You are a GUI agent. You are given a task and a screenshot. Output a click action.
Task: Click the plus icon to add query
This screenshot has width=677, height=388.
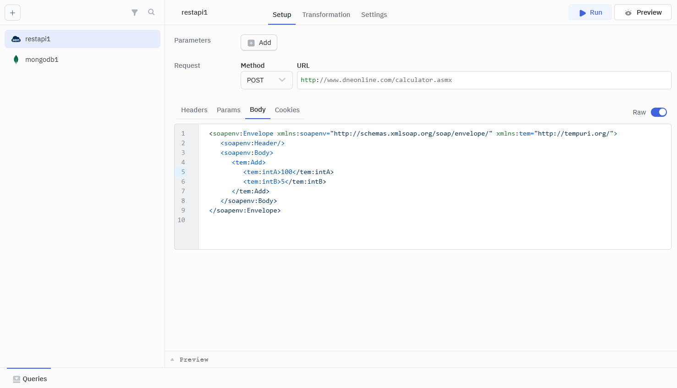pyautogui.click(x=12, y=13)
